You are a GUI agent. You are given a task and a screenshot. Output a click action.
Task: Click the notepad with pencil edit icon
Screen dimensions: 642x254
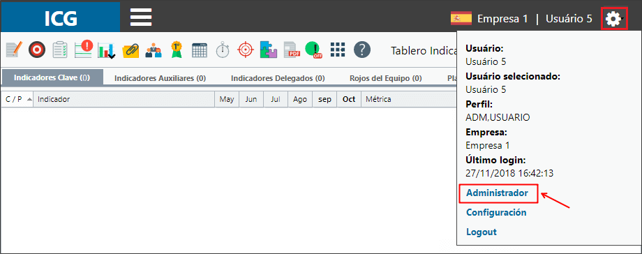click(13, 50)
